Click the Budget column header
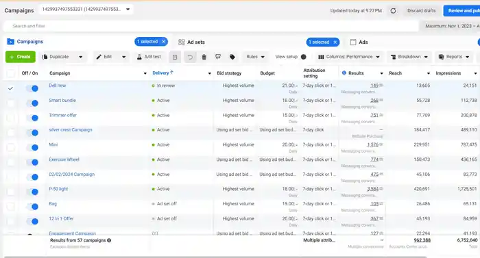 (267, 73)
